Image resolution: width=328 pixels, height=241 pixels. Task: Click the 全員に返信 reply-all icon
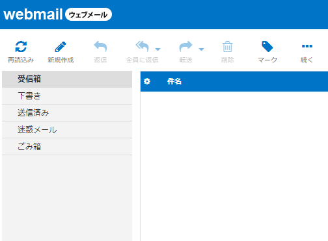click(x=143, y=46)
